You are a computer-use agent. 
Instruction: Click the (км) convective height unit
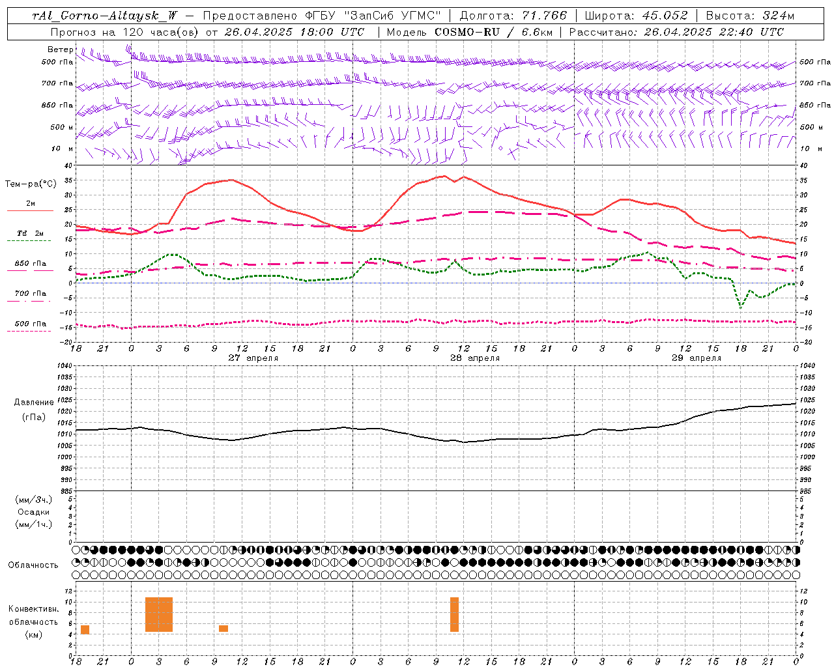[x=33, y=634]
